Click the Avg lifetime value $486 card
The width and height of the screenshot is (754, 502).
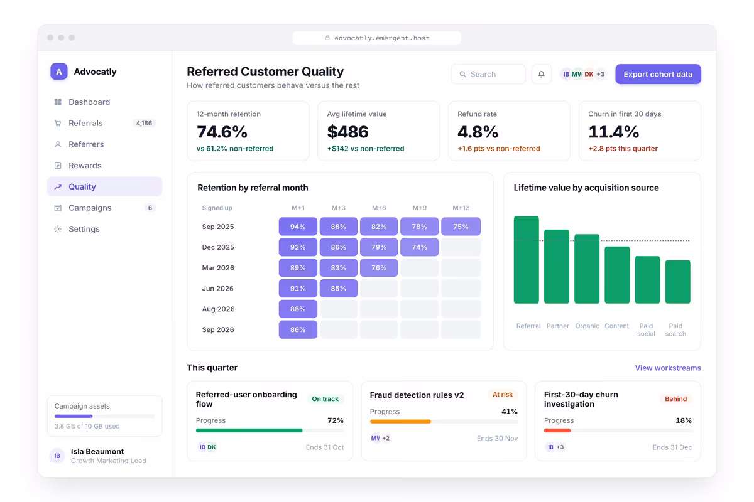[x=379, y=131]
